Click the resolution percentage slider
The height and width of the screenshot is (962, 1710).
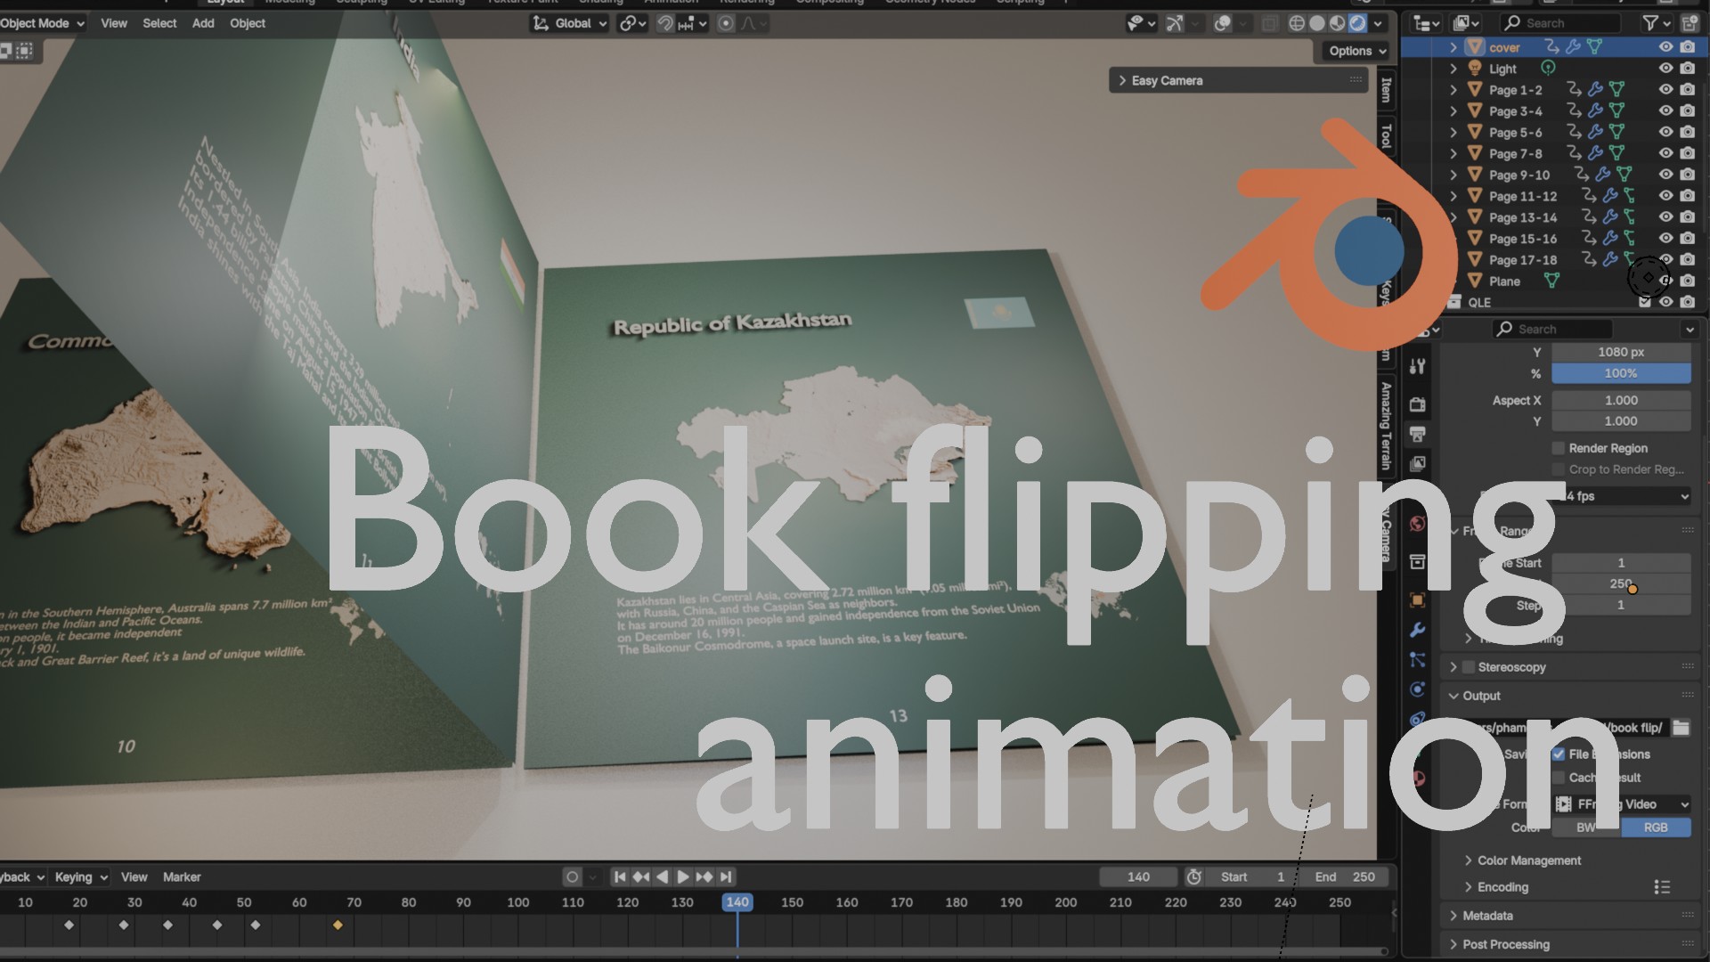pos(1621,373)
